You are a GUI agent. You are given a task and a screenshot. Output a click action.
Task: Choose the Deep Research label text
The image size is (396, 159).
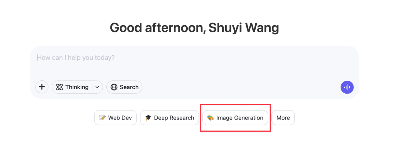pyautogui.click(x=174, y=118)
